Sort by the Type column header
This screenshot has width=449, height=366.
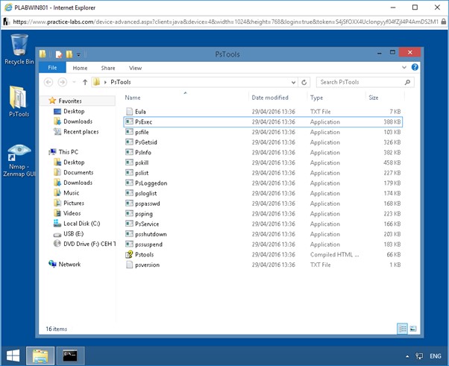tap(316, 98)
